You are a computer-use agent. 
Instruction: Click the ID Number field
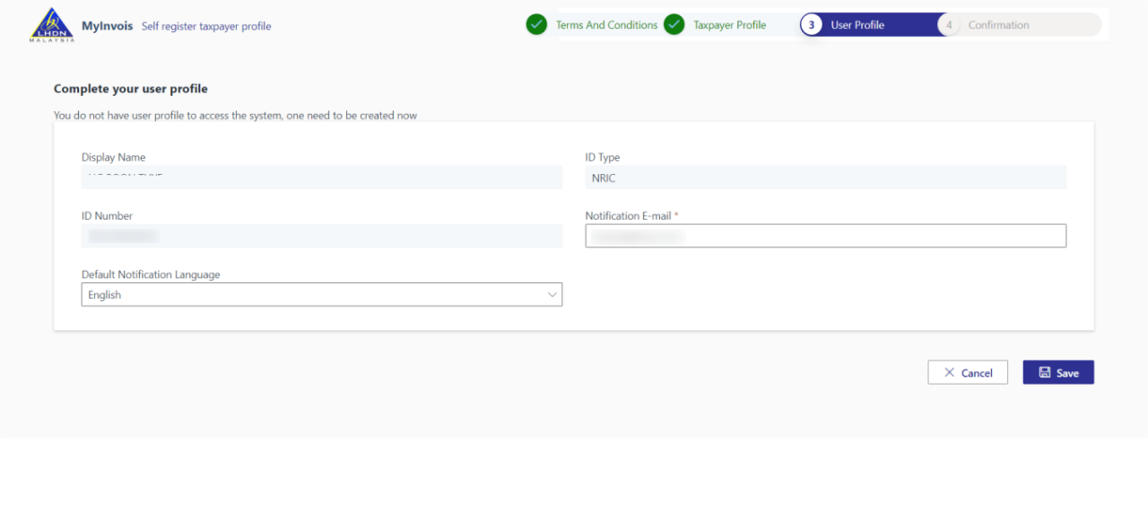click(x=322, y=235)
